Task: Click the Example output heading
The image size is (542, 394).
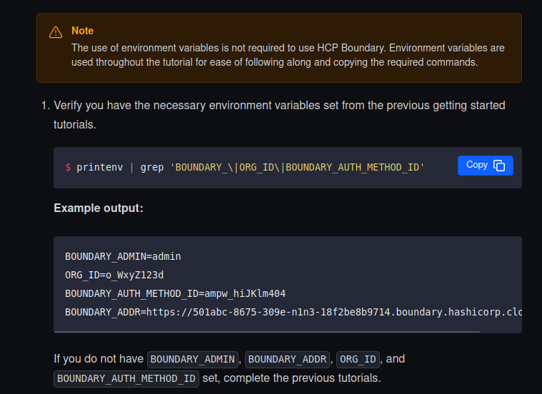Action: [99, 208]
